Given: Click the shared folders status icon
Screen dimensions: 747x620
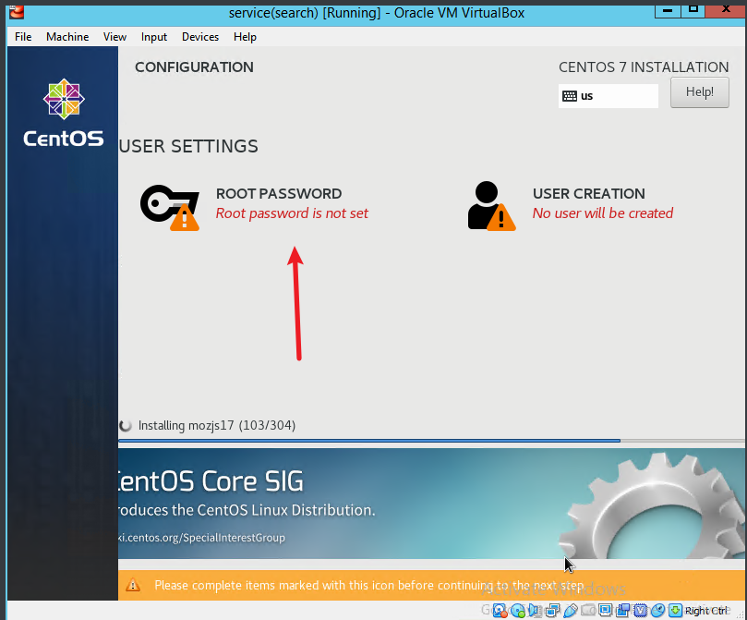Looking at the screenshot, I should point(588,610).
